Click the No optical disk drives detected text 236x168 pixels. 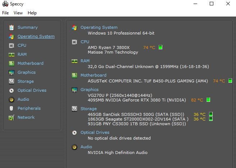pyautogui.click(x=119, y=138)
